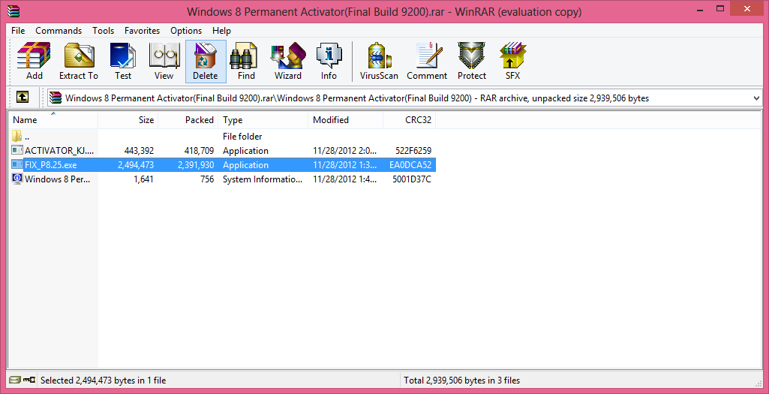Open the Options menu
Viewport: 769px width, 394px height.
coord(186,31)
